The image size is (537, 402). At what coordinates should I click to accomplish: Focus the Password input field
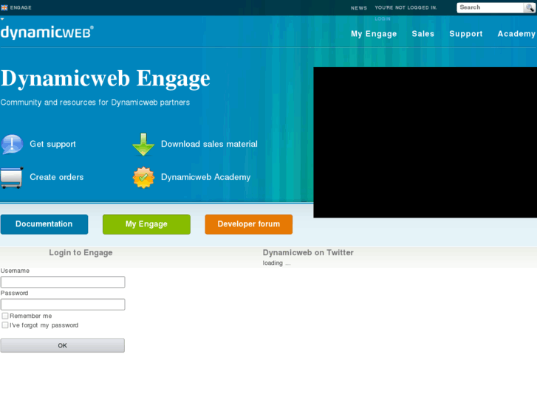(63, 305)
